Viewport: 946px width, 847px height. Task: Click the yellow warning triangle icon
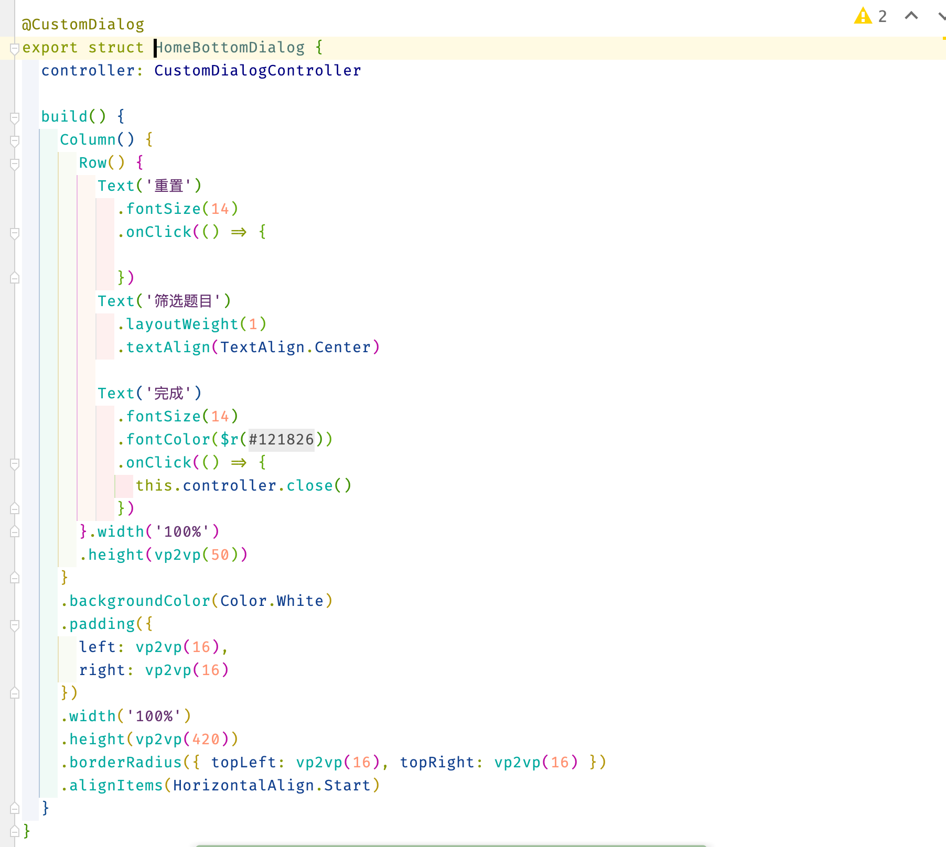(x=863, y=16)
